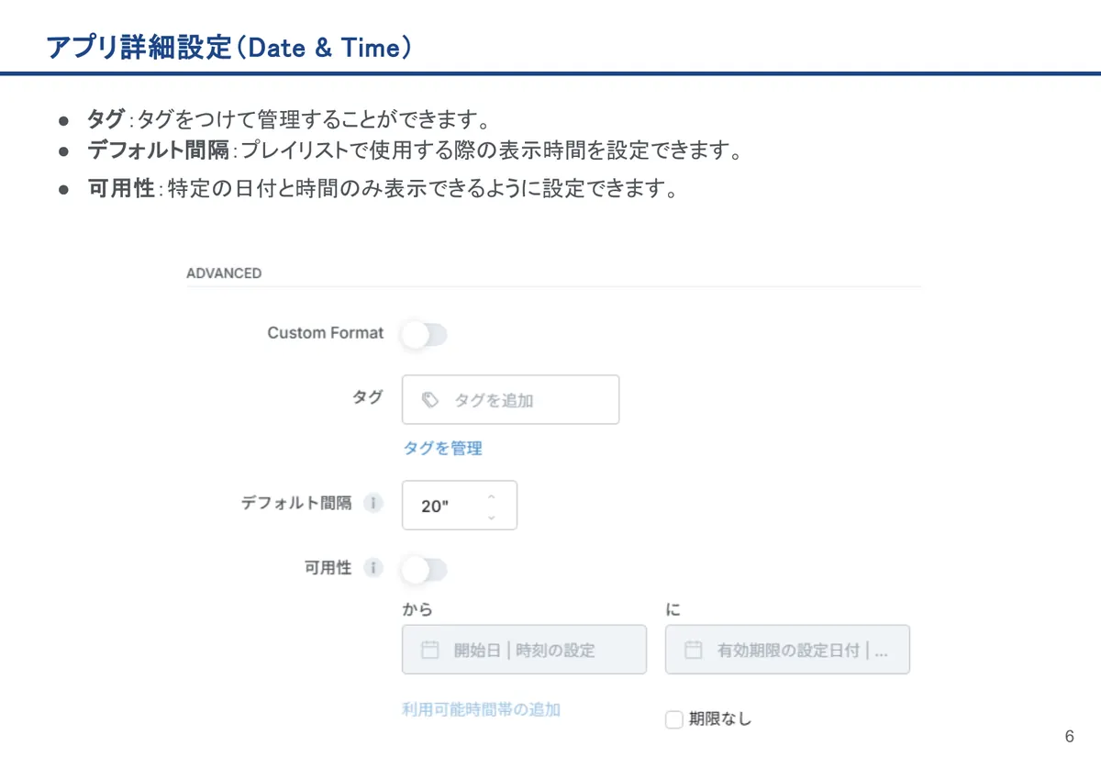Click the に label above expiry field
This screenshot has width=1101, height=779.
673,609
